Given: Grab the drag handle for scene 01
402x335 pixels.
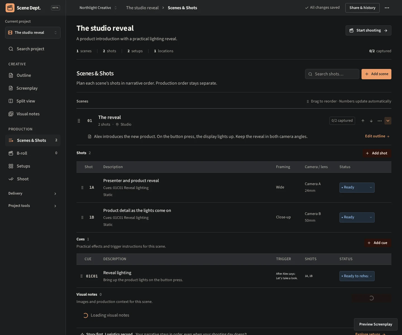Looking at the screenshot, I should point(79,121).
